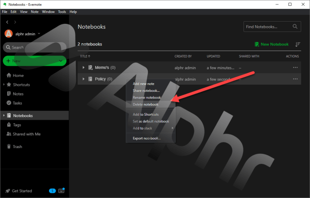310x198 pixels.
Task: Click the keyboard shortcuts icon
Action: tap(61, 190)
